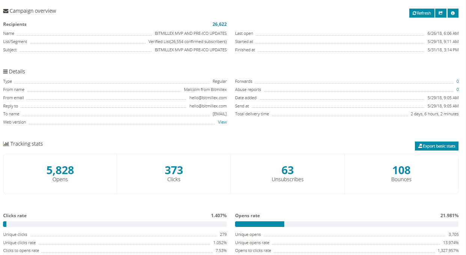
Task: Open the 26,622 recipients link
Action: pyautogui.click(x=219, y=24)
